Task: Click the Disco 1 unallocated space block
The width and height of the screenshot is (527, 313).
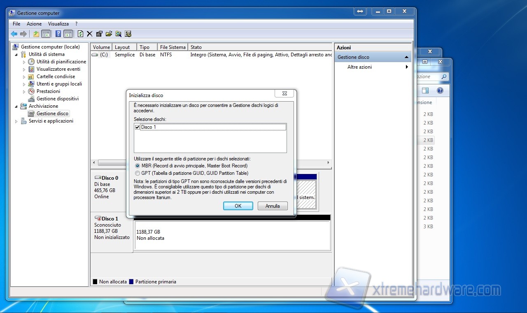Action: pyautogui.click(x=232, y=235)
